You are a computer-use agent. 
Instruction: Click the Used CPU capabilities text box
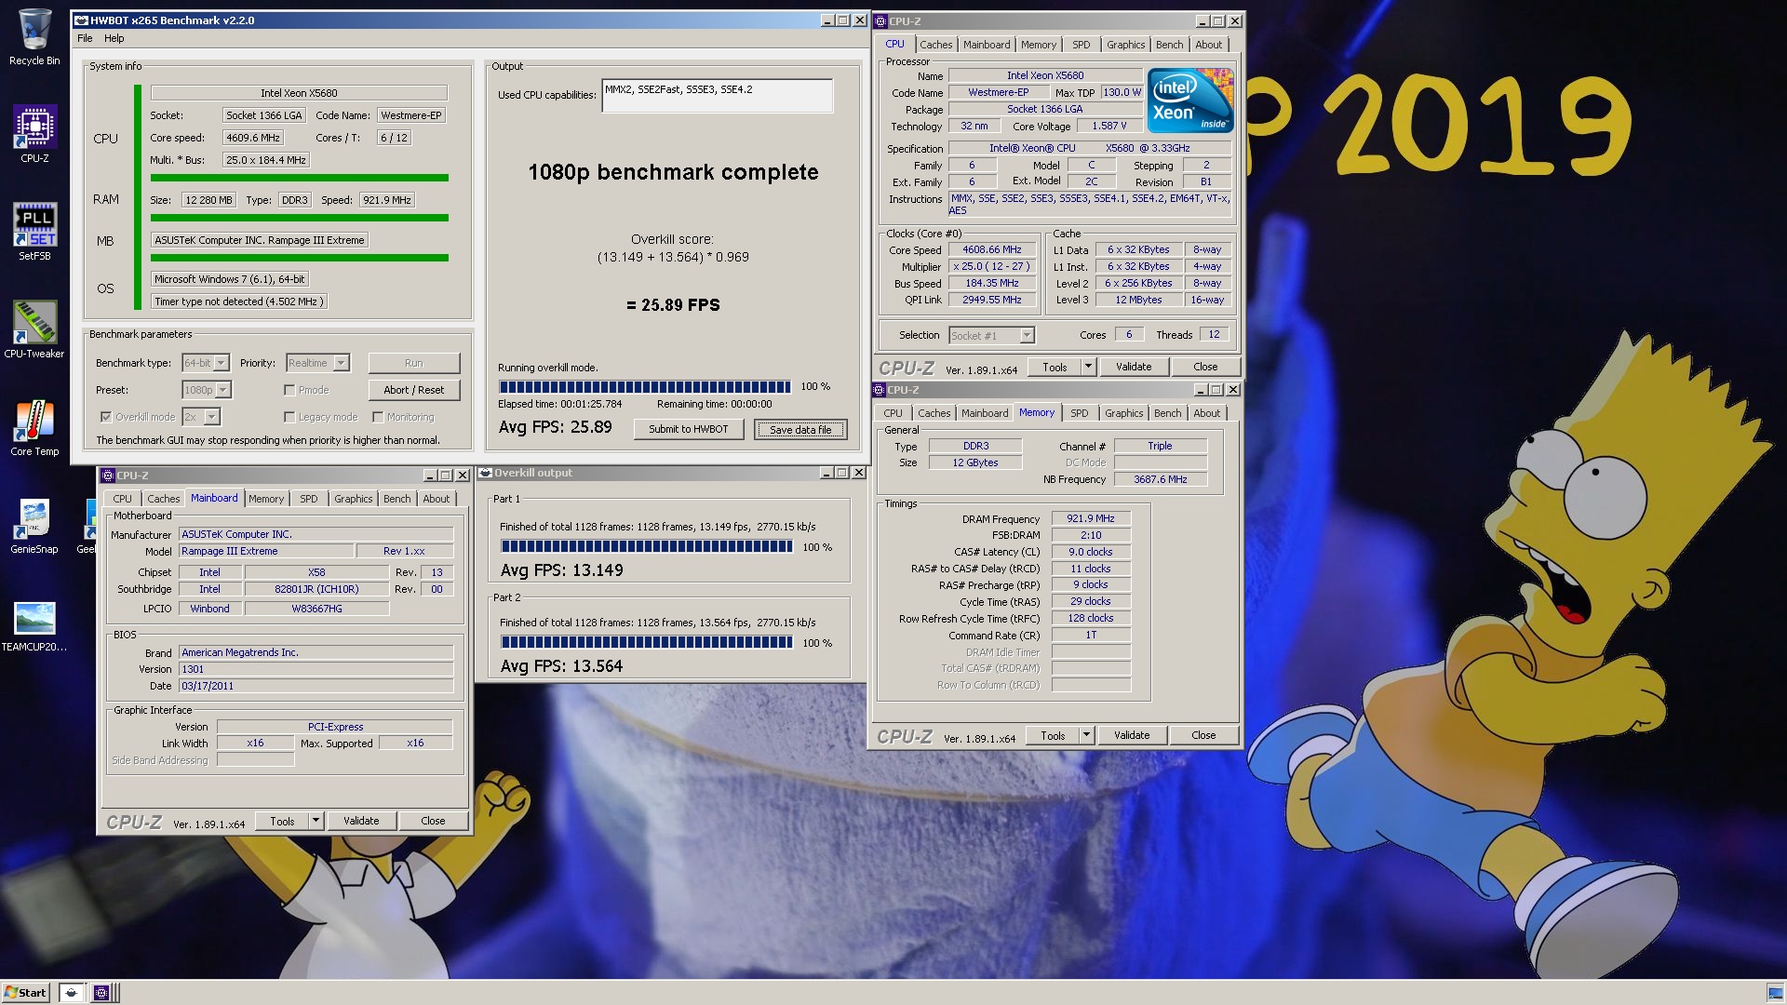point(717,95)
